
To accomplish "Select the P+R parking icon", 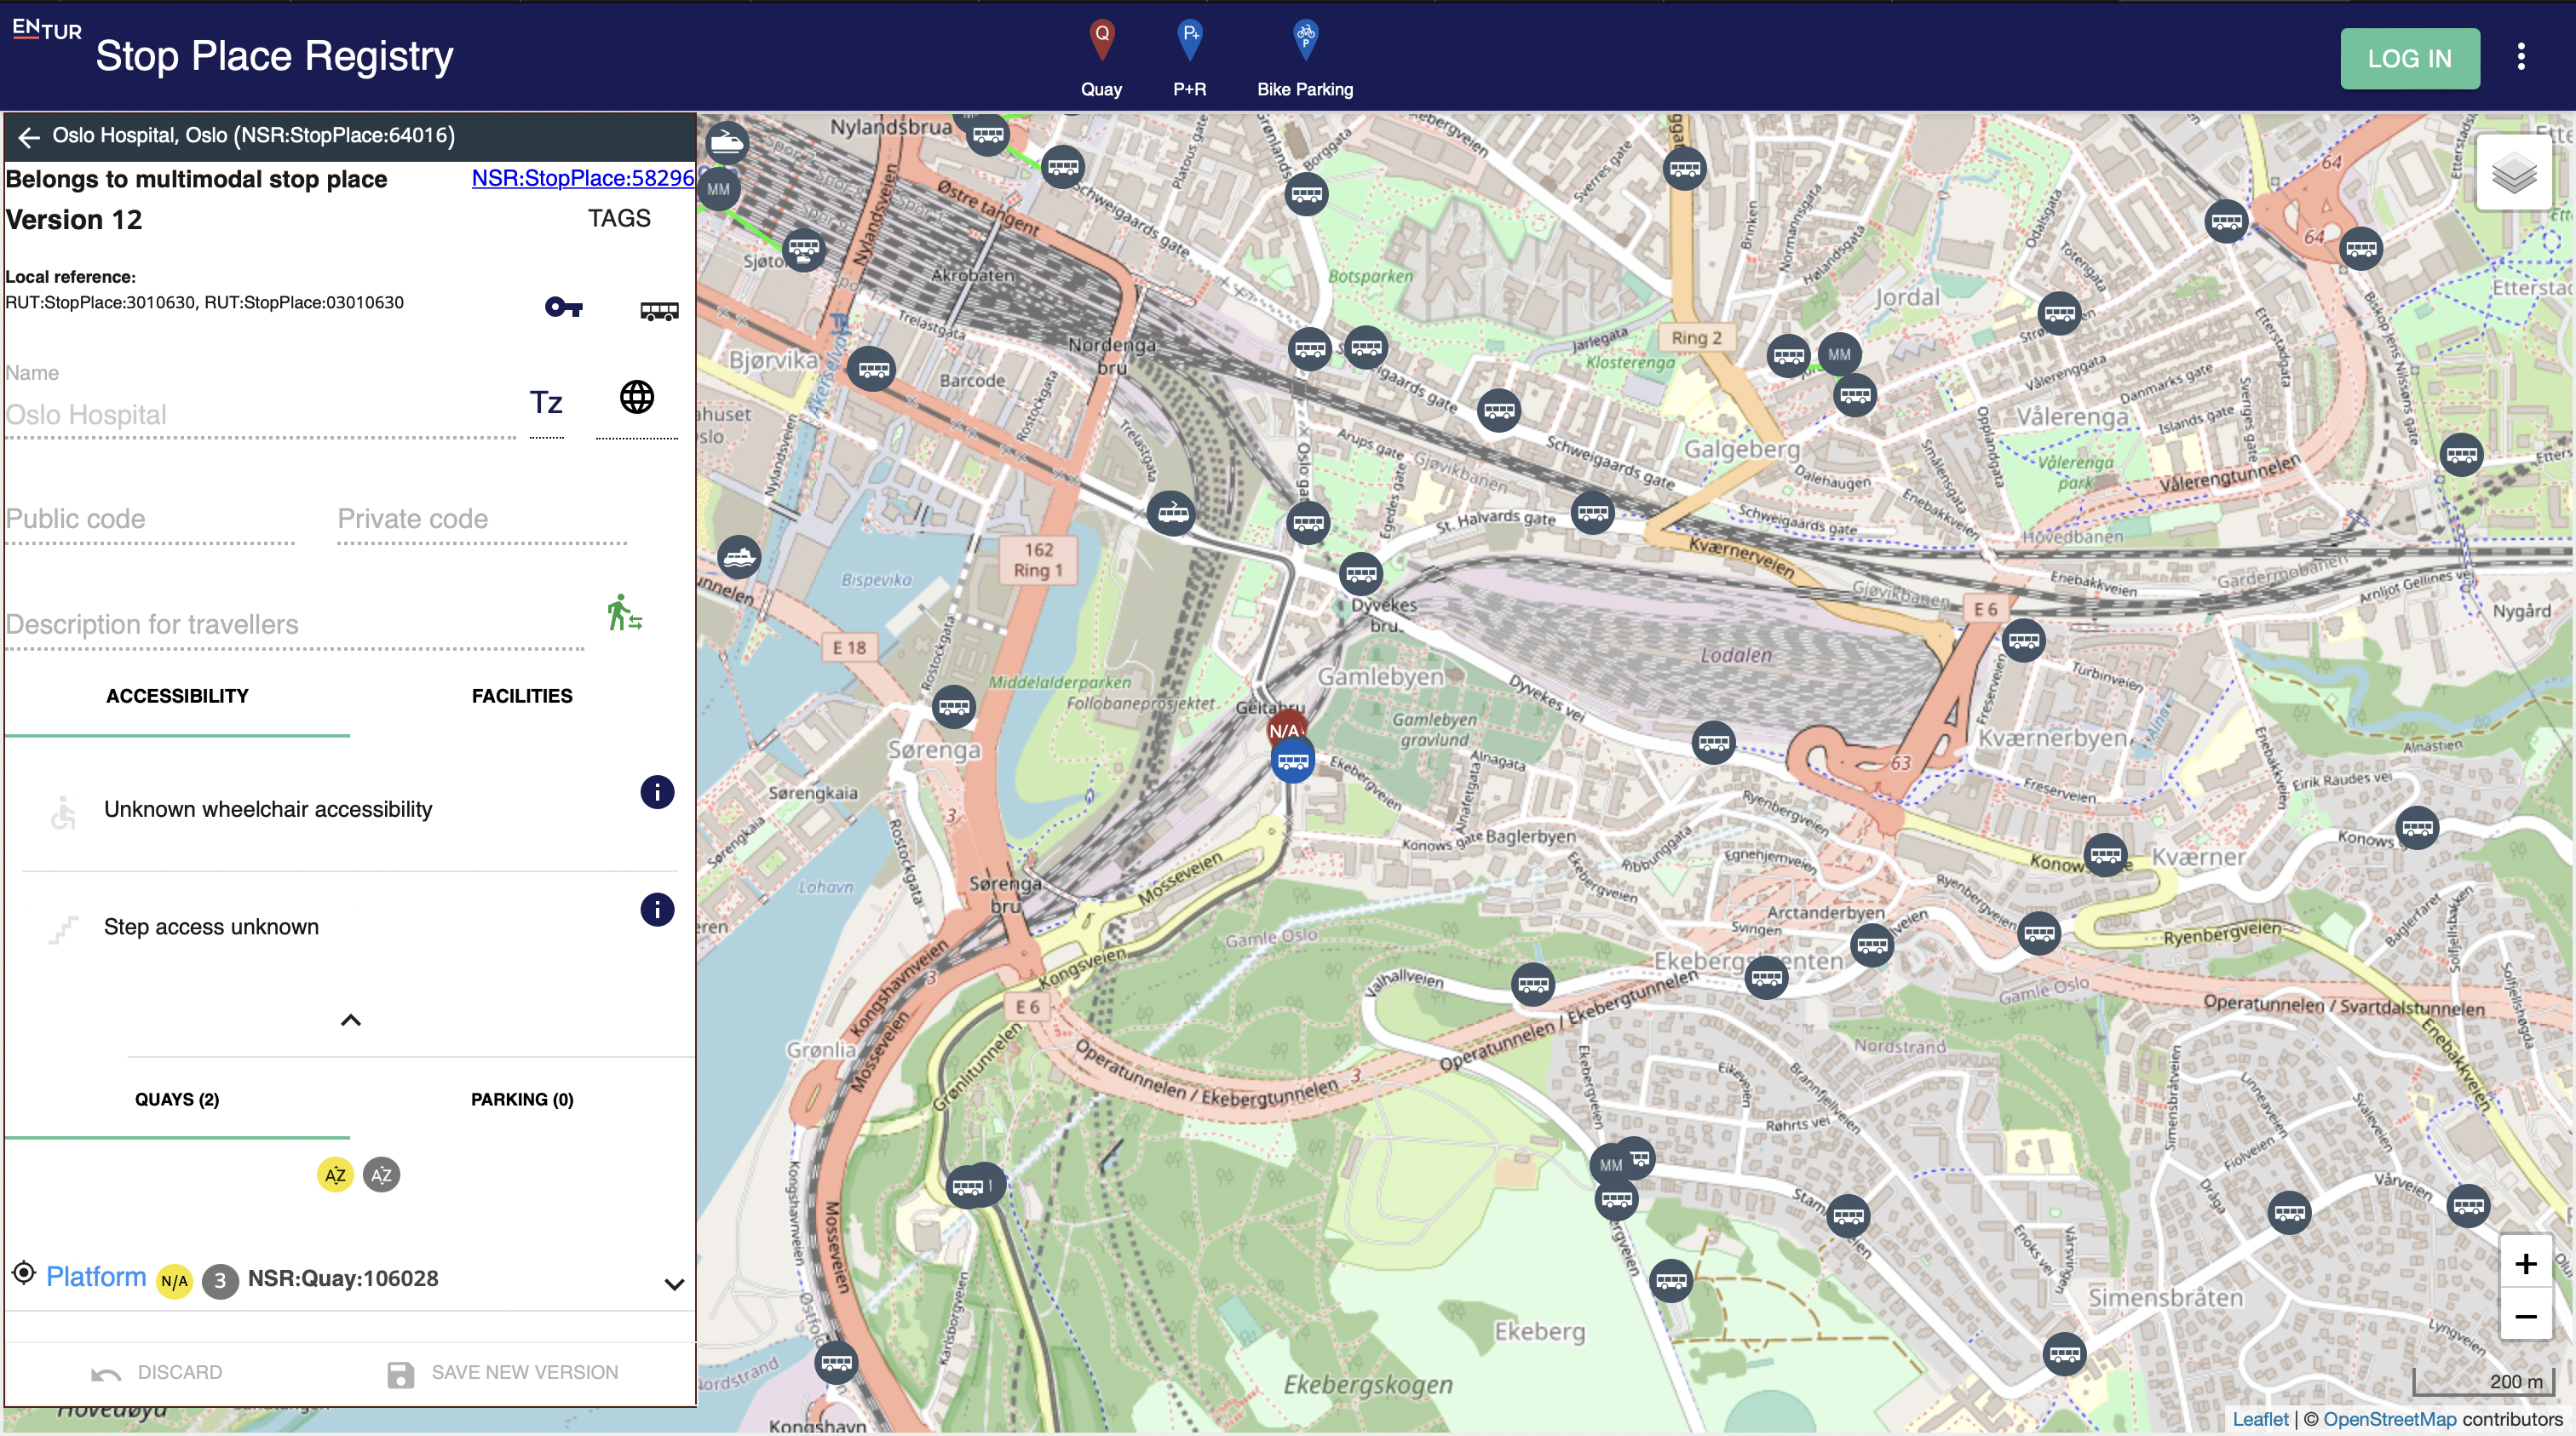I will click(x=1189, y=39).
